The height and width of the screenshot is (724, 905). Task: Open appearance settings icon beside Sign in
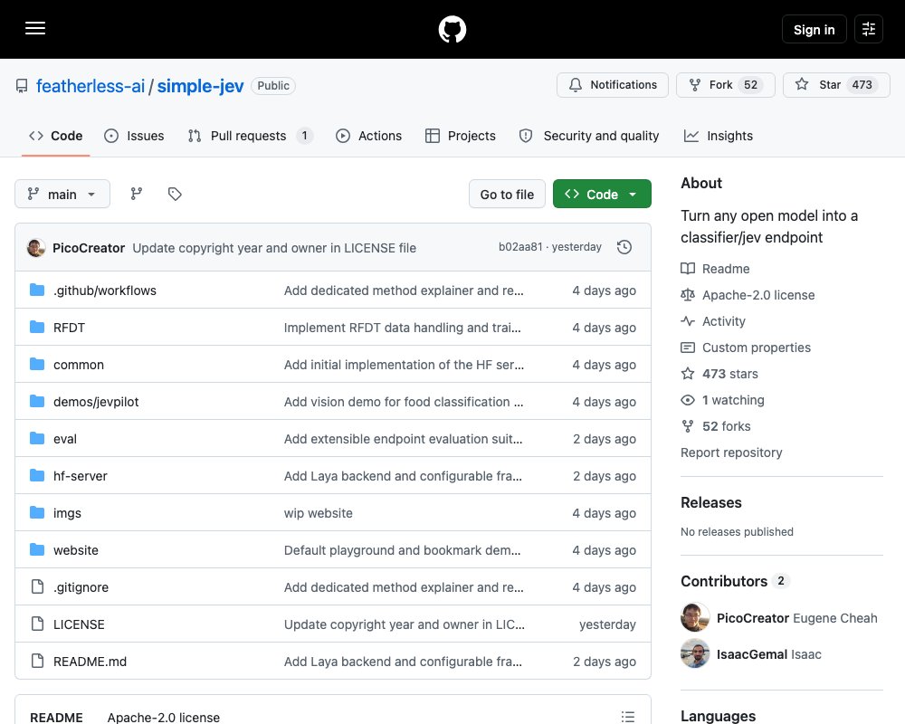(869, 29)
